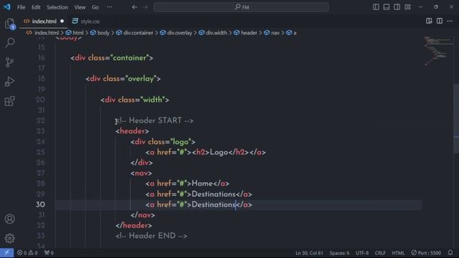
Task: Open the Edit menu
Action: [36, 7]
